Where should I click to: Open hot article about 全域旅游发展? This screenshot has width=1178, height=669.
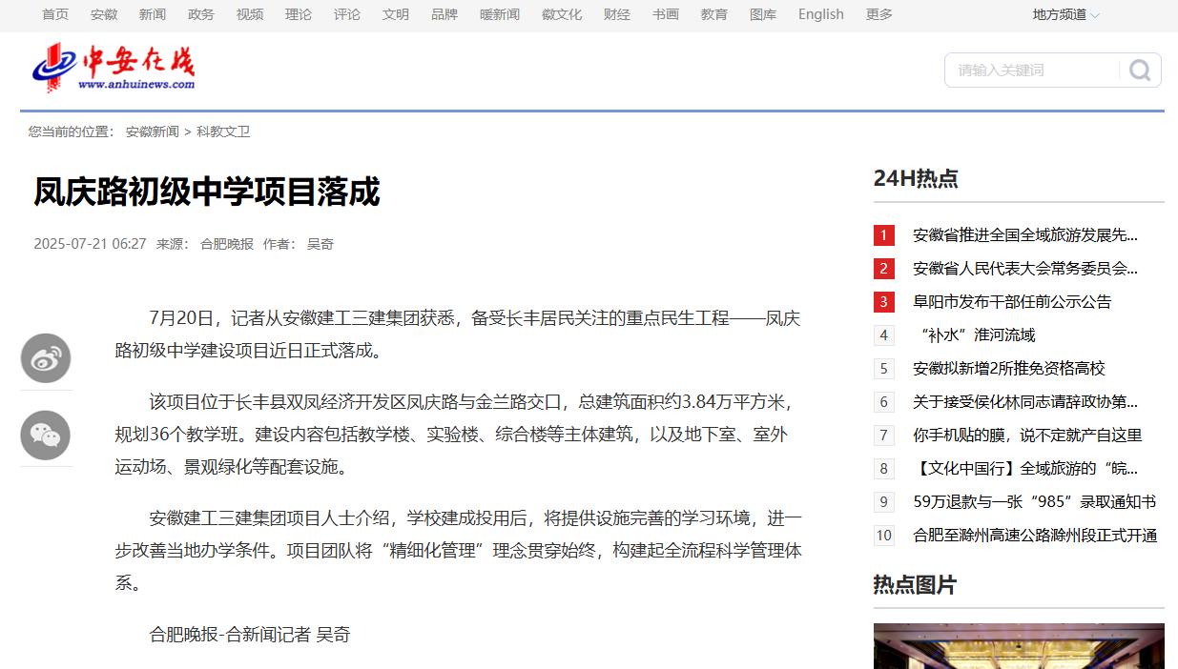(x=1014, y=234)
